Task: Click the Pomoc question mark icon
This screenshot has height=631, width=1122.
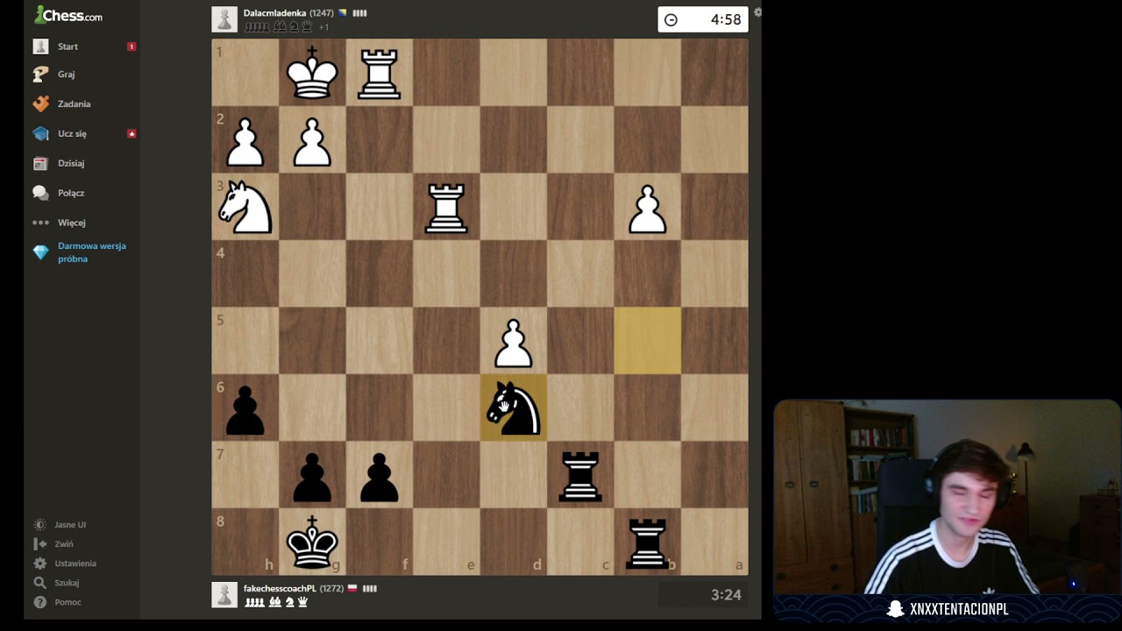Action: pyautogui.click(x=39, y=602)
